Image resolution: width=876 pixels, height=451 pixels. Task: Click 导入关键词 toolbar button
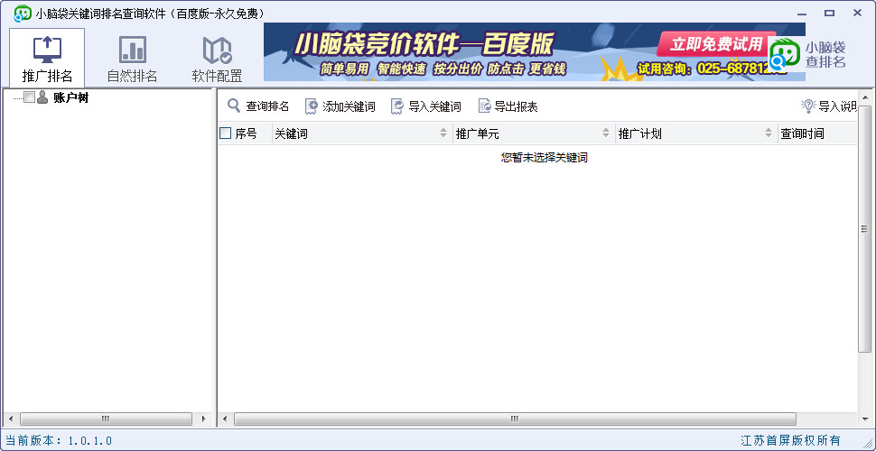(426, 106)
